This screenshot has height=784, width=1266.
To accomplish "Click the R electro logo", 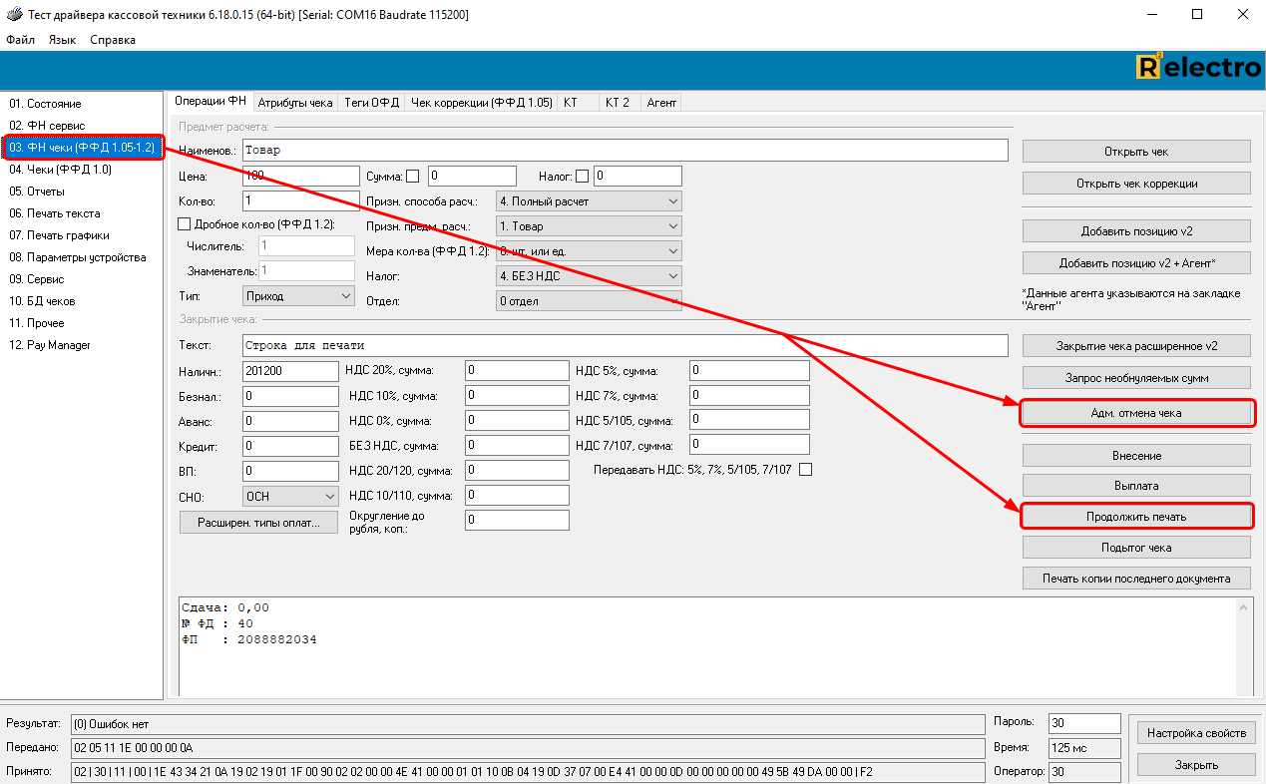I will (1198, 68).
